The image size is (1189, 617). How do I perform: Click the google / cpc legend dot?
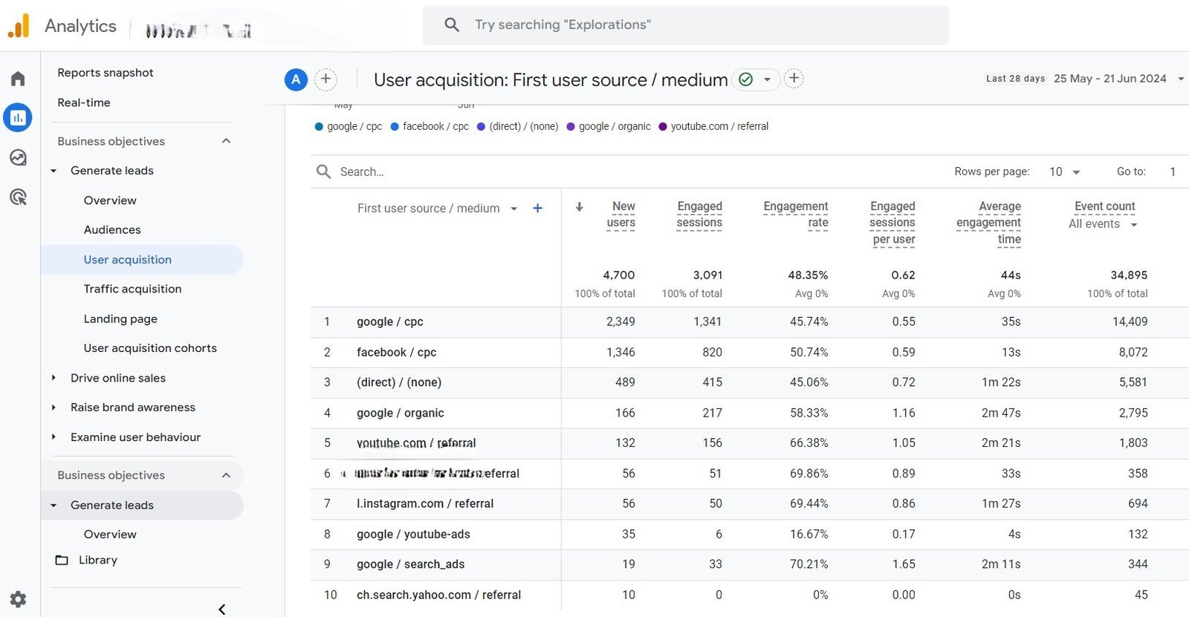pyautogui.click(x=320, y=127)
